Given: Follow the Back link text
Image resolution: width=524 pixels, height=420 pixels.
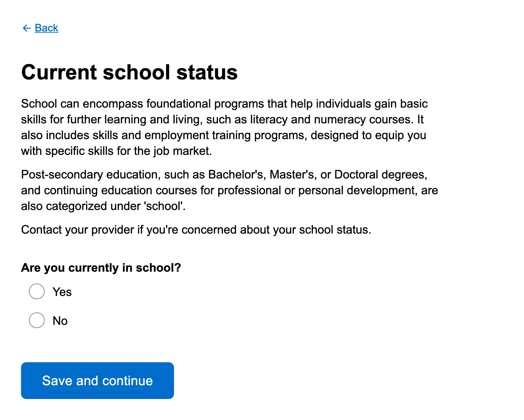Looking at the screenshot, I should coord(46,28).
